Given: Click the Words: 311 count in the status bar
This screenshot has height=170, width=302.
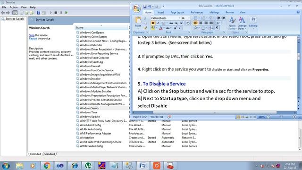Looking at the screenshot, I should (157, 117).
